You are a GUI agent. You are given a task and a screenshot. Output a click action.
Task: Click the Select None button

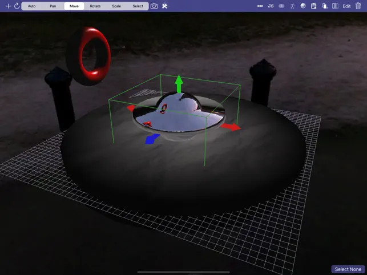(348, 269)
